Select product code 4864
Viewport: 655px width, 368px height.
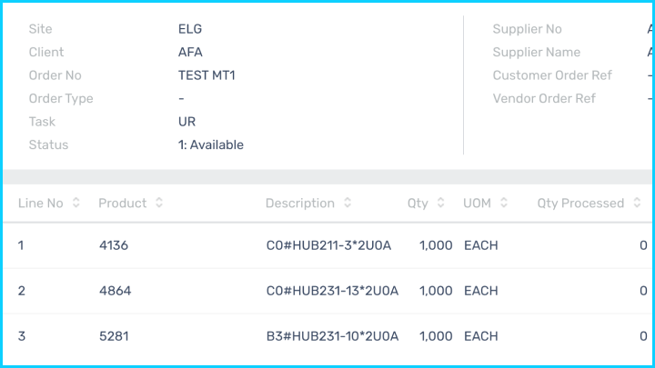pos(114,291)
